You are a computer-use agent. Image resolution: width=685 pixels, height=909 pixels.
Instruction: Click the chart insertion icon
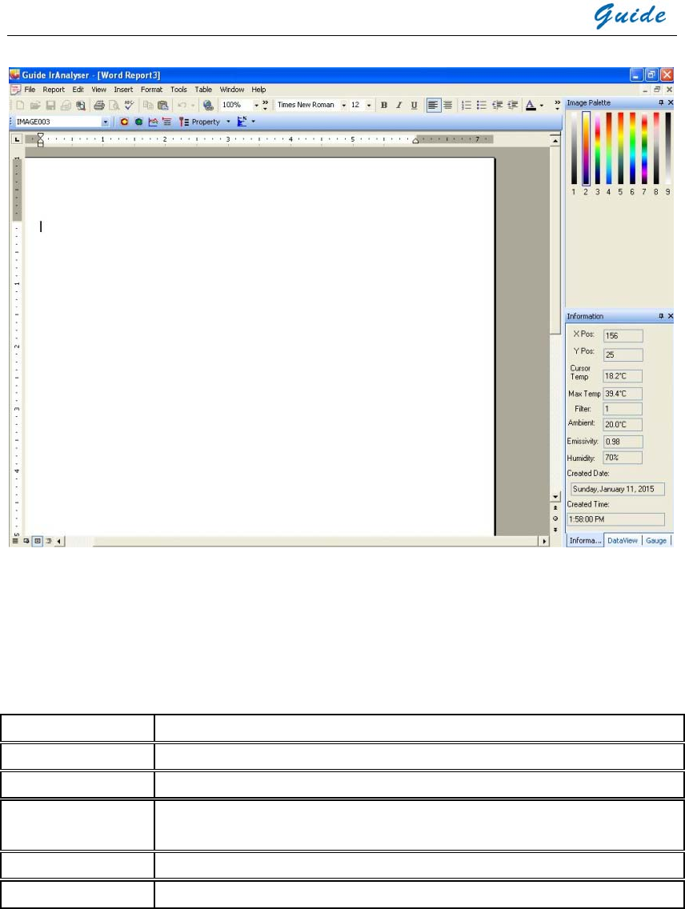(x=153, y=122)
